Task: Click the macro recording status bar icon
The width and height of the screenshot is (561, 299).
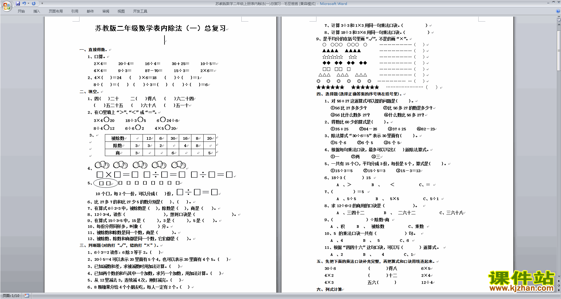Action: pyautogui.click(x=27, y=296)
